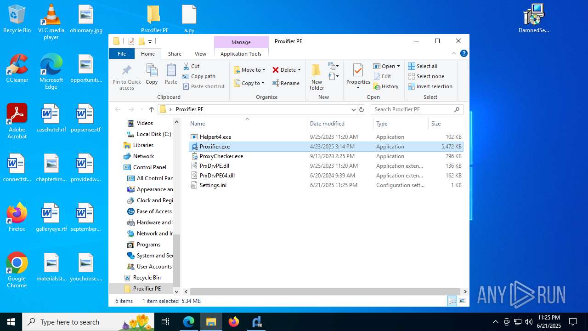Select Control Panel in navigation pane
Viewport: 588px width, 331px height.
click(x=145, y=167)
